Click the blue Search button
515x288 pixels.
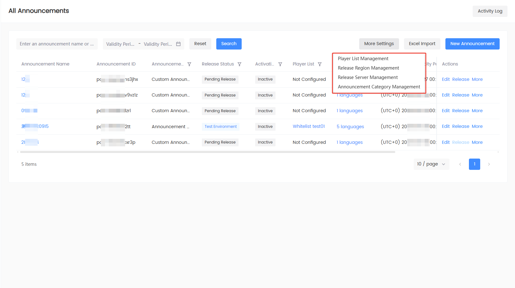(229, 44)
